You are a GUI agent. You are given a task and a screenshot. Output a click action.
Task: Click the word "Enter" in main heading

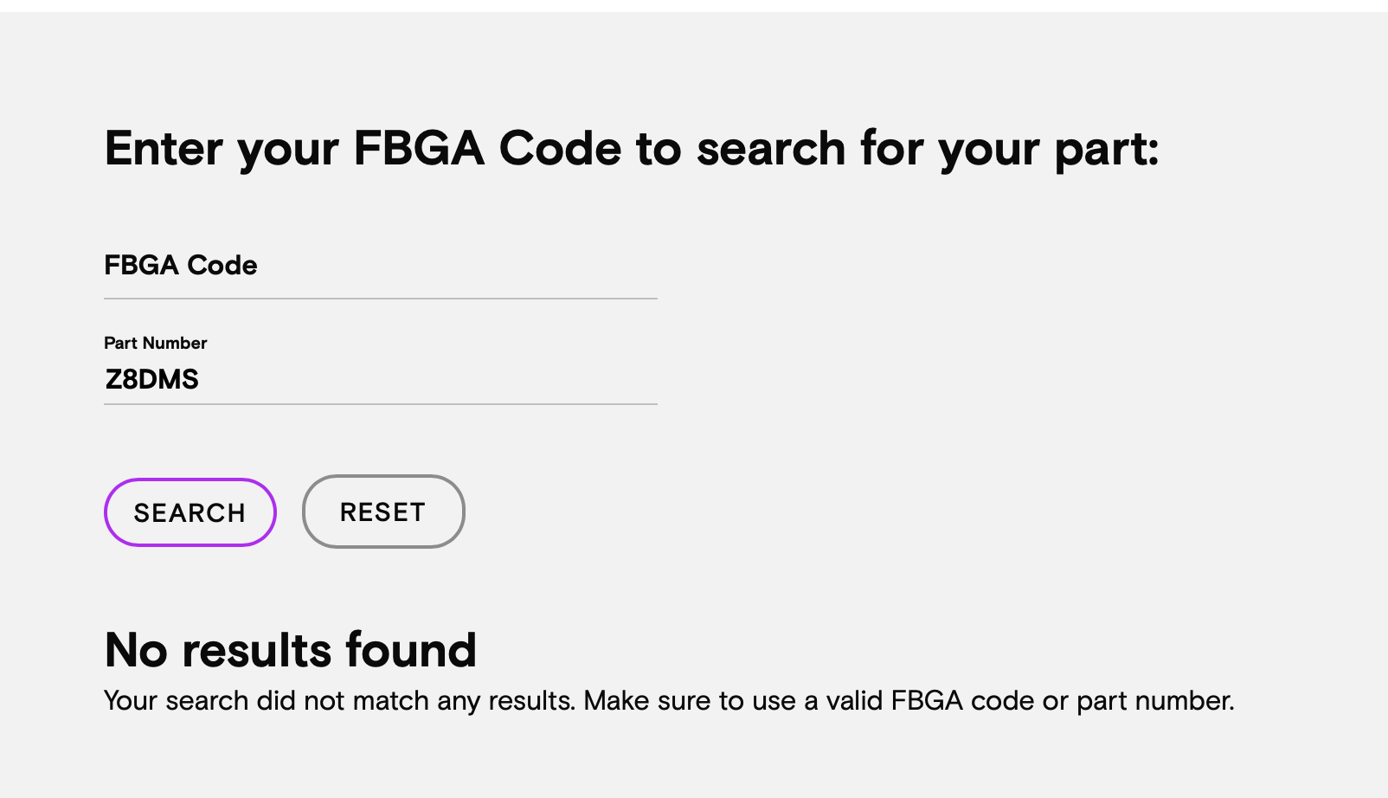(164, 148)
